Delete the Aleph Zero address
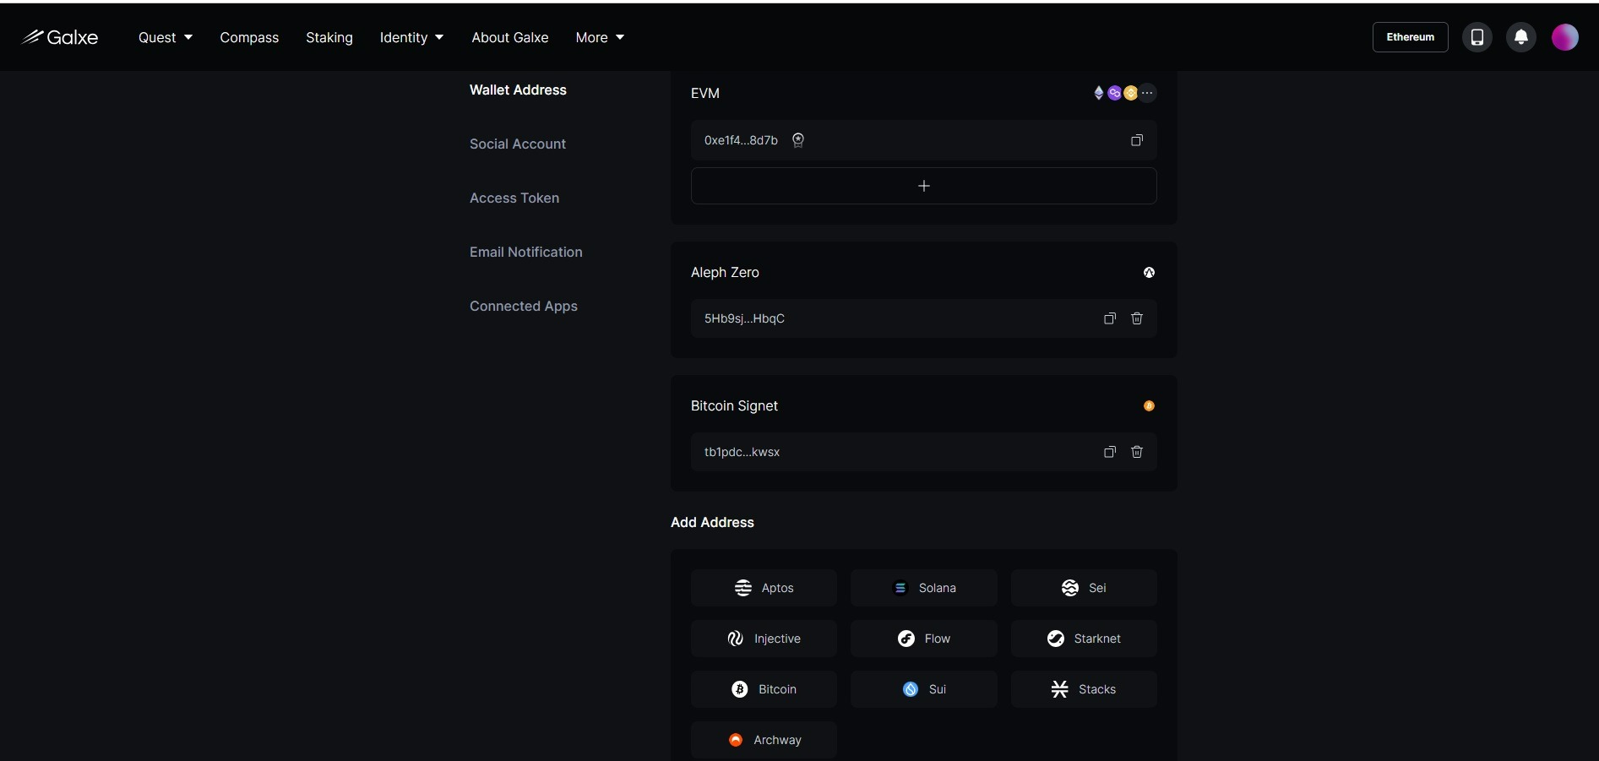This screenshot has height=761, width=1599. (1137, 318)
